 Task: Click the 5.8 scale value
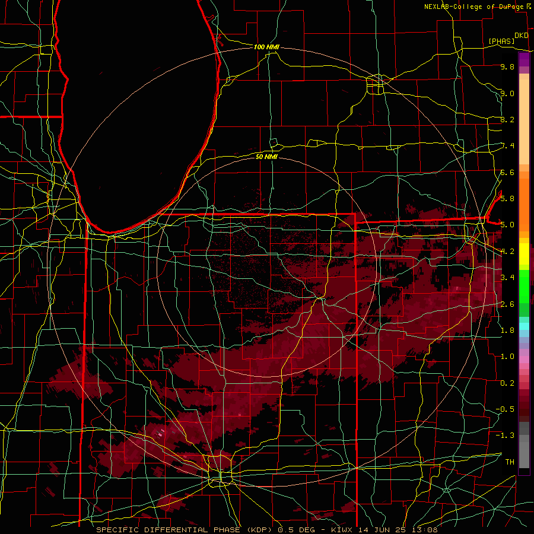pos(507,198)
